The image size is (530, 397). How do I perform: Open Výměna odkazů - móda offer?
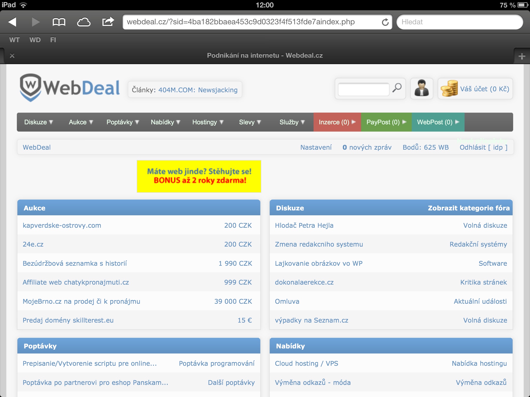[x=313, y=383]
